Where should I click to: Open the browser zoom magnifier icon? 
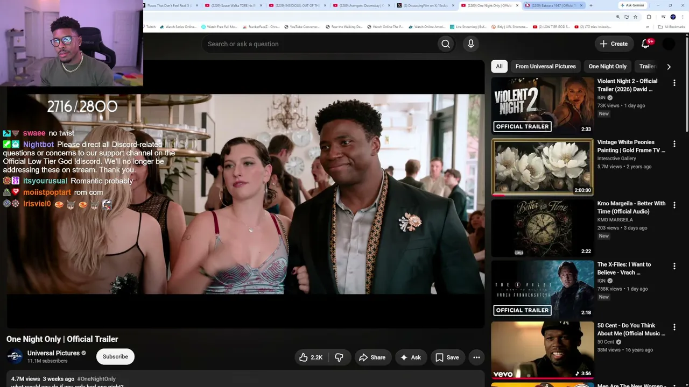617,17
